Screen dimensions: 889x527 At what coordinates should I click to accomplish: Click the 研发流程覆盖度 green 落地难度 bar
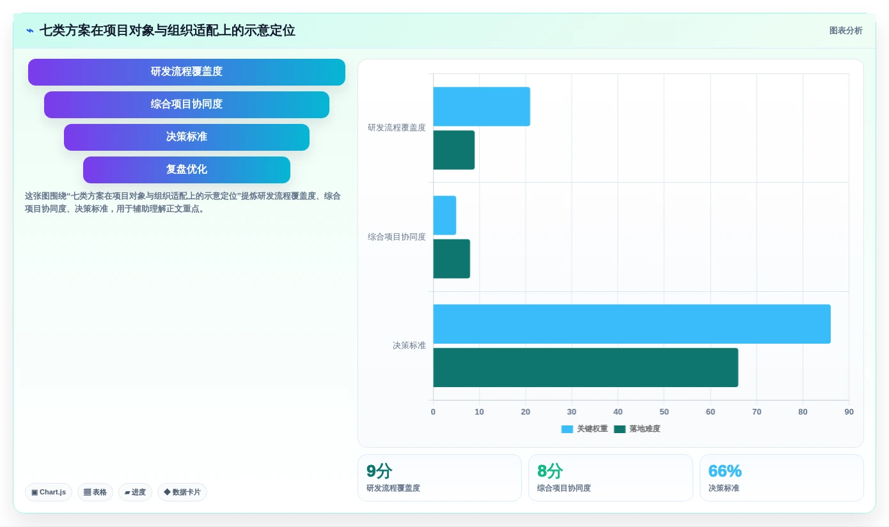click(x=454, y=150)
